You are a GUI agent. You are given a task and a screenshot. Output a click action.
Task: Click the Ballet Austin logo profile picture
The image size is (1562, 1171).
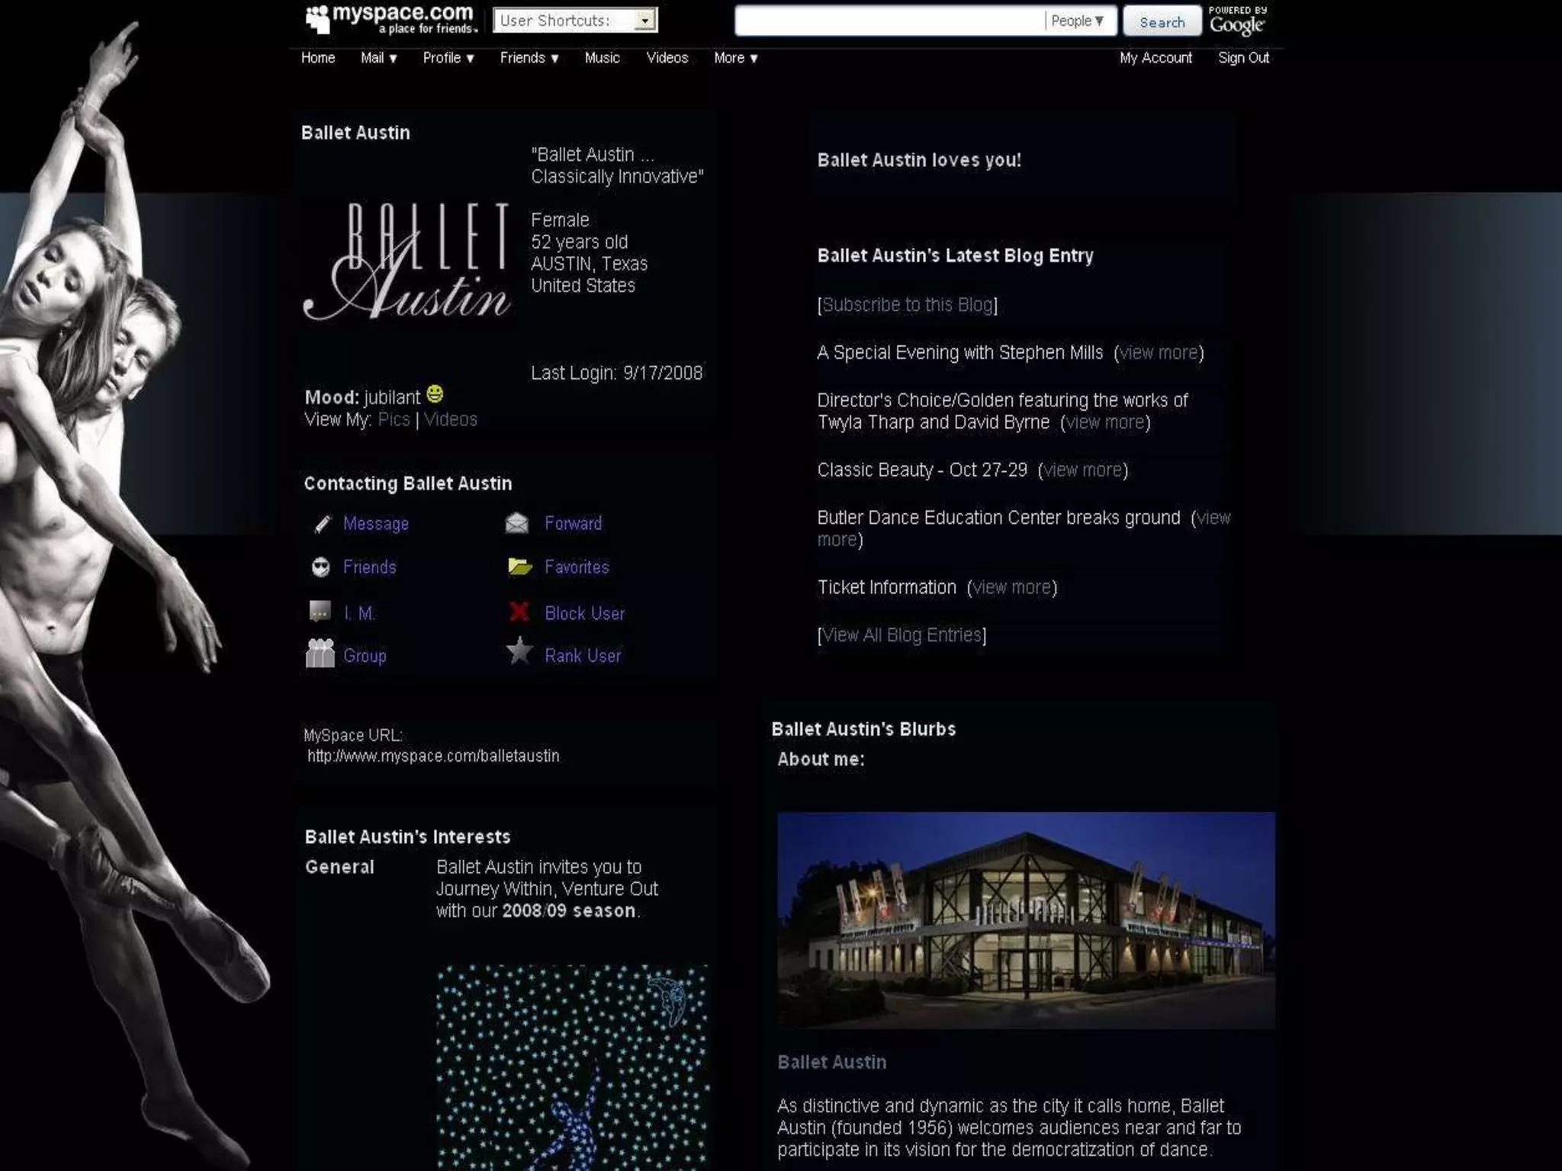click(x=407, y=261)
